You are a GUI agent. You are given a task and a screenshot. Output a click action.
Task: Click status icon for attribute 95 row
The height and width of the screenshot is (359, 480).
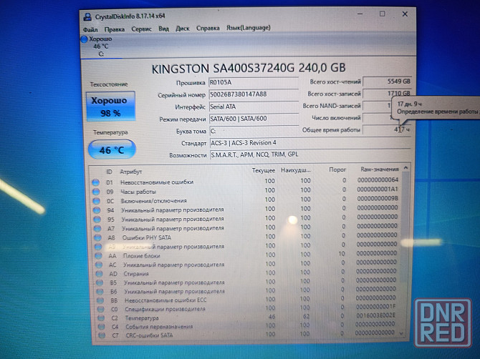coord(97,220)
